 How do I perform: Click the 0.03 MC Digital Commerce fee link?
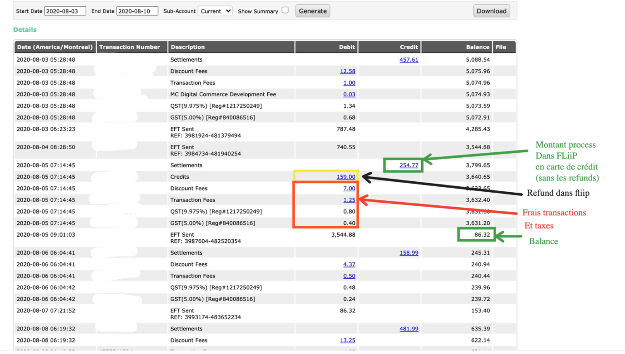coord(349,94)
